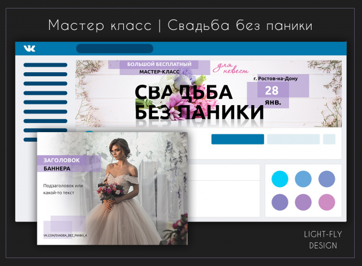The image size is (362, 266).
Task: Open the VK.COM/SVADBA_BEZ_PANIKI_4 link
Action: [65, 236]
